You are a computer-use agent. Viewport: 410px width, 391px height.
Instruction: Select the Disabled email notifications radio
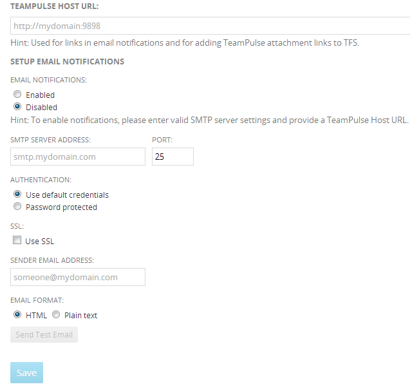tap(17, 106)
